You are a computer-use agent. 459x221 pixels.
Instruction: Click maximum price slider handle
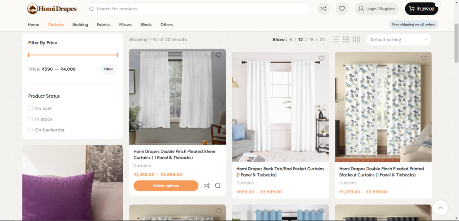click(117, 55)
